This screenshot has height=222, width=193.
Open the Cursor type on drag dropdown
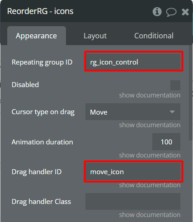(133, 112)
